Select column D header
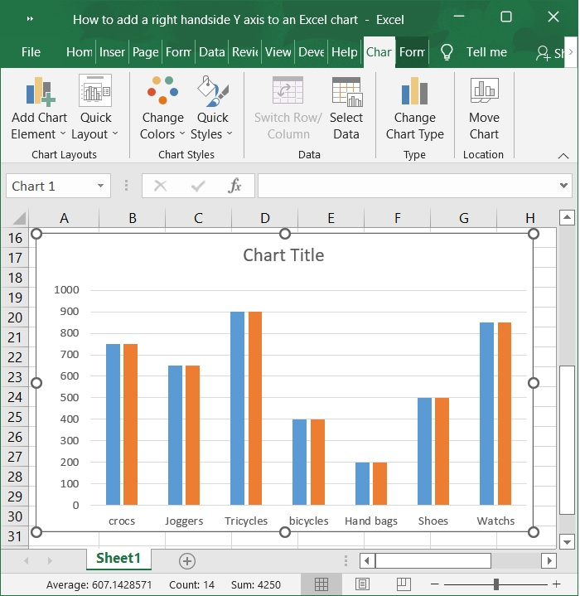The width and height of the screenshot is (580, 596). pos(265,218)
